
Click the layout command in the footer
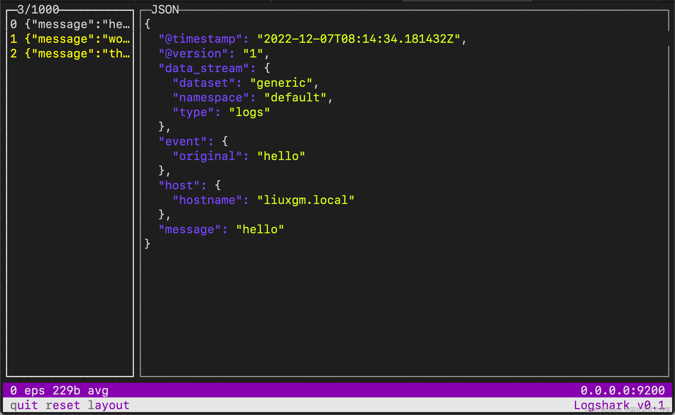[108, 405]
